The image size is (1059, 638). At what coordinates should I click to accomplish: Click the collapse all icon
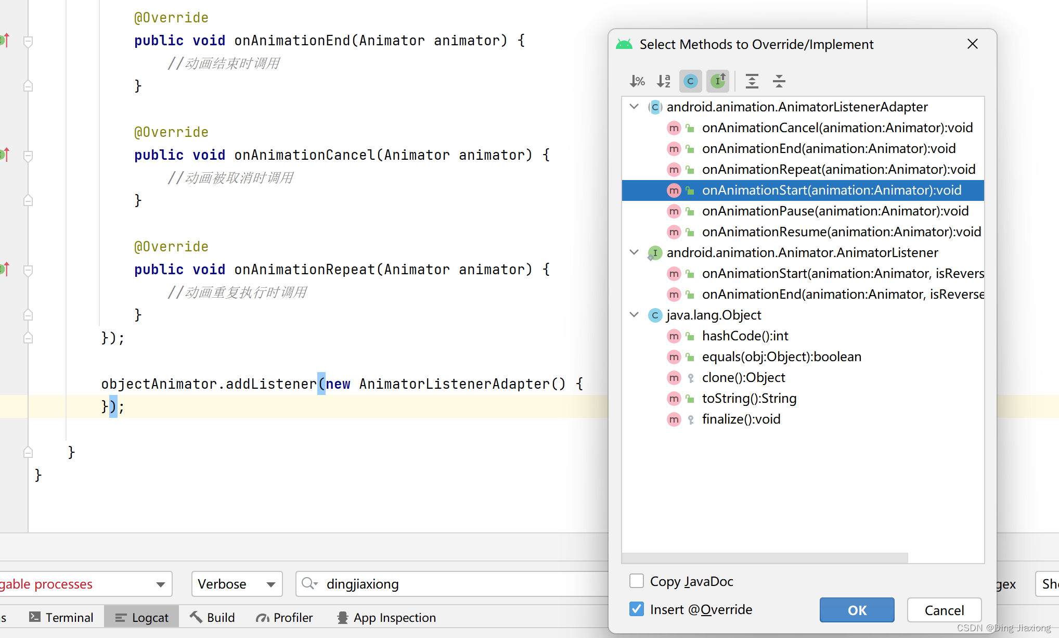coord(779,81)
